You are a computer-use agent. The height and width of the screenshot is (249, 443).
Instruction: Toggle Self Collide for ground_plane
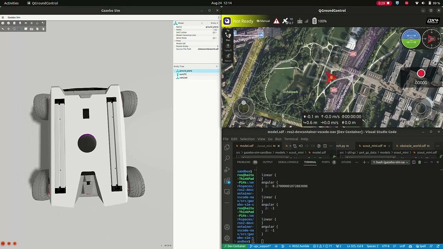pyautogui.click(x=215, y=32)
